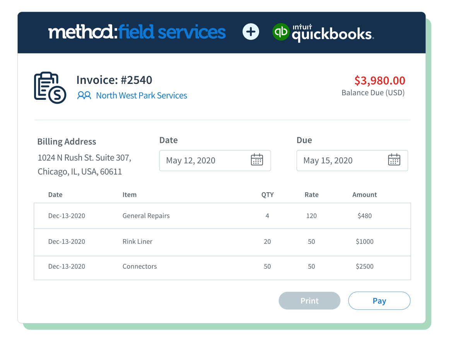Image resolution: width=454 pixels, height=349 pixels.
Task: Click the QTY column header
Action: tap(267, 195)
